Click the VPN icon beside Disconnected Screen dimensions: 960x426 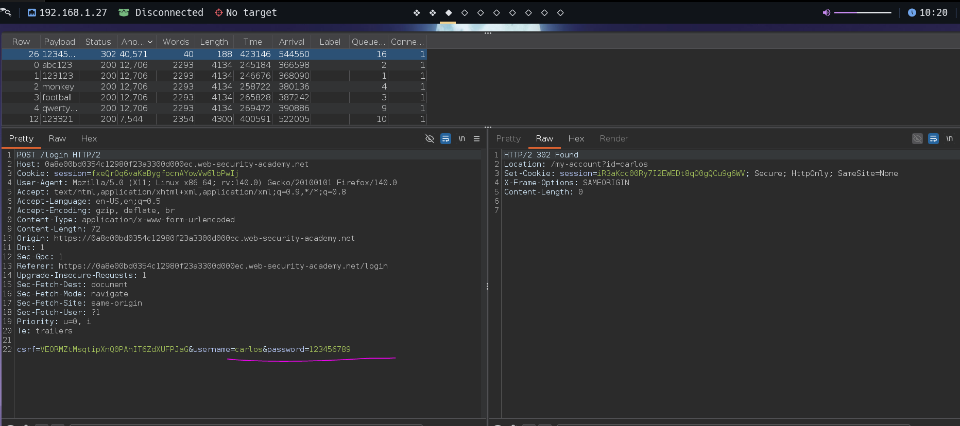click(124, 12)
